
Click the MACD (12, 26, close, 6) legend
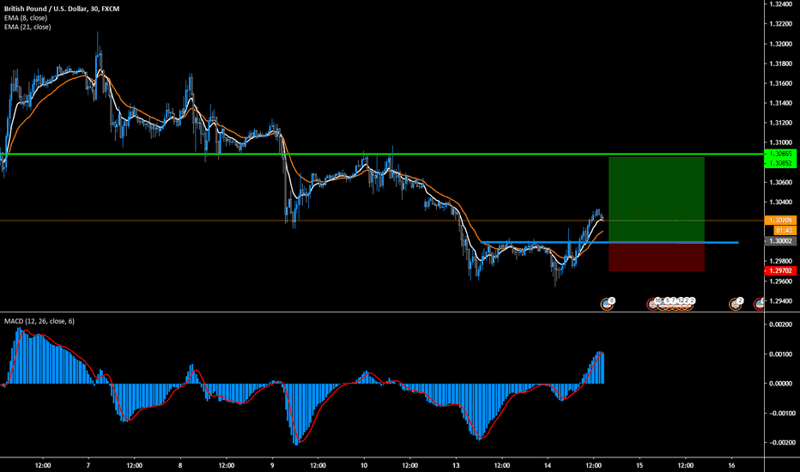click(x=39, y=321)
